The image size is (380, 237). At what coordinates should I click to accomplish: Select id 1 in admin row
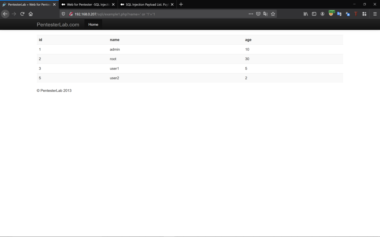[x=40, y=49]
